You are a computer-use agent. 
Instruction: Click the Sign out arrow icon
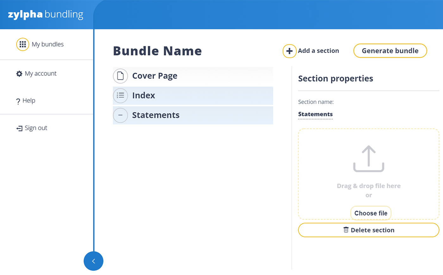pos(19,128)
